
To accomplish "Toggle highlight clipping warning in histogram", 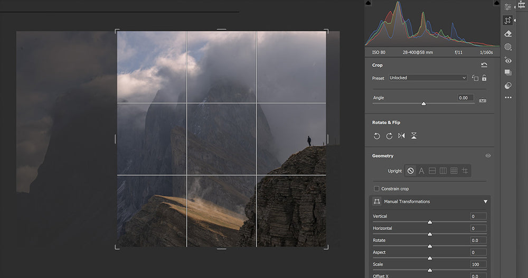I will point(496,3).
